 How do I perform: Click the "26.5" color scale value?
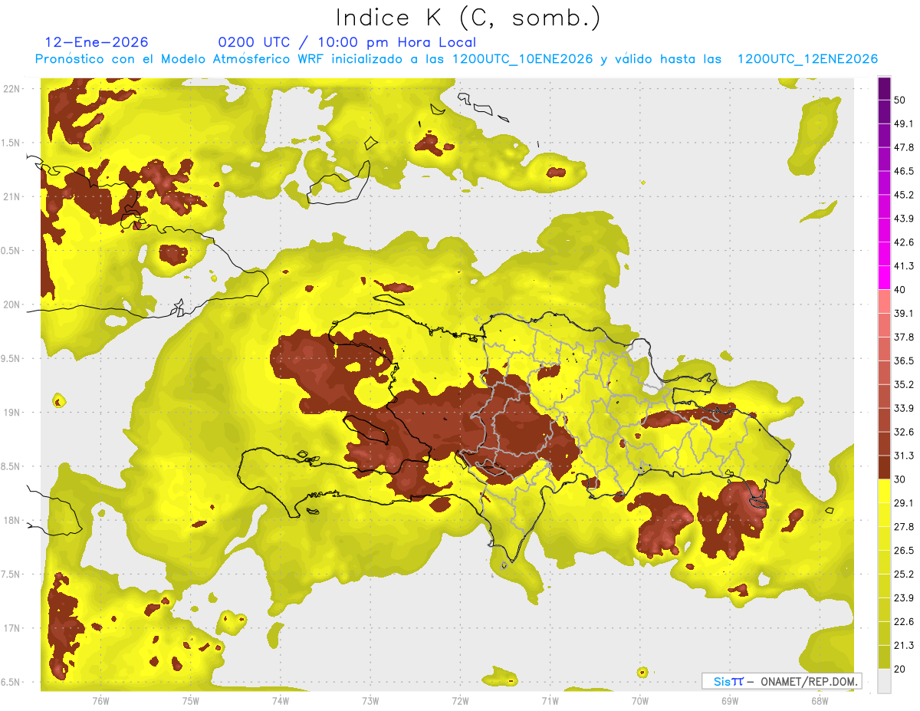[903, 550]
